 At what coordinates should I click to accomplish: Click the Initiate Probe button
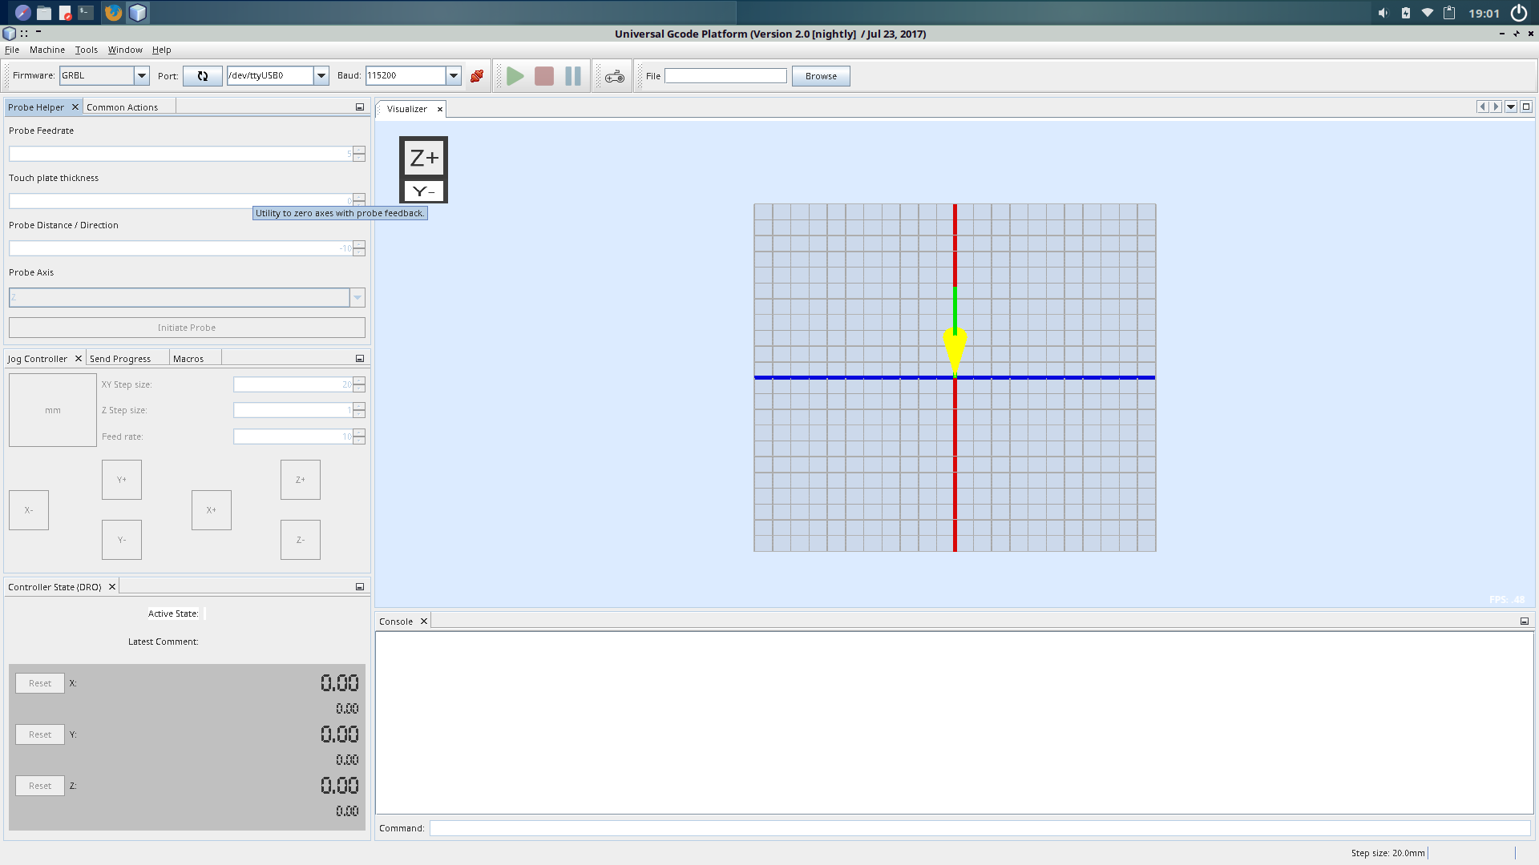click(x=187, y=328)
